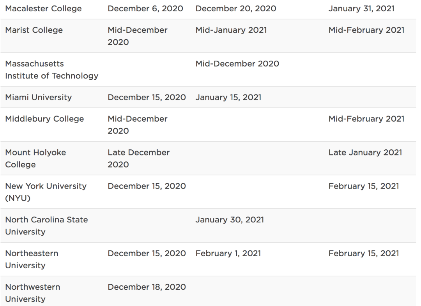
Task: Select Marist's Mid-January 2021 cell
Action: (x=231, y=30)
